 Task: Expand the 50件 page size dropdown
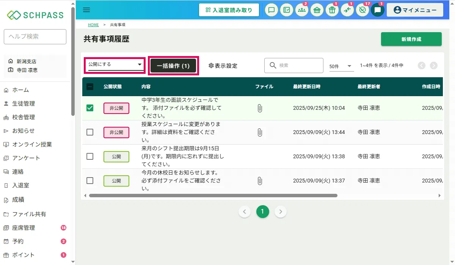point(341,66)
